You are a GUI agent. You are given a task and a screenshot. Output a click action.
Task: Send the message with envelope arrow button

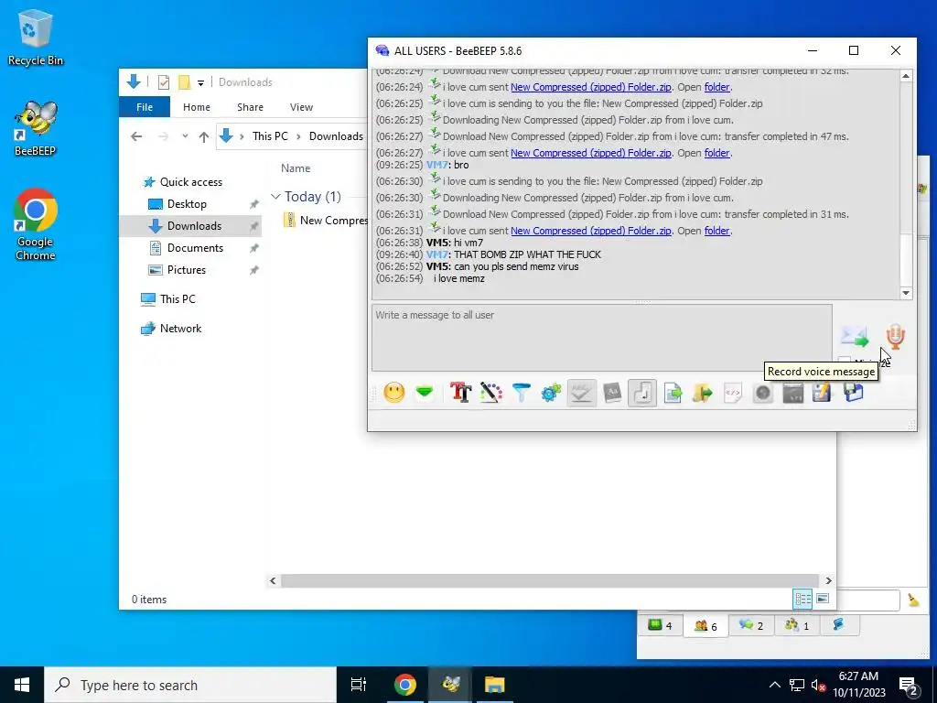(855, 337)
